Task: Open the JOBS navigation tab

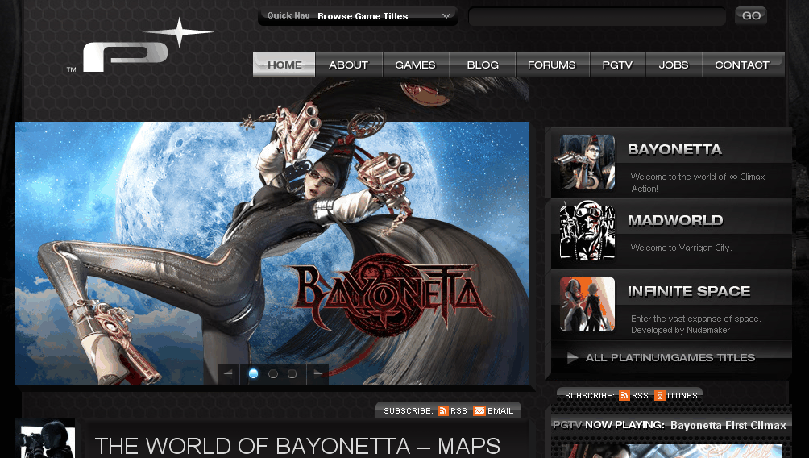Action: (674, 65)
